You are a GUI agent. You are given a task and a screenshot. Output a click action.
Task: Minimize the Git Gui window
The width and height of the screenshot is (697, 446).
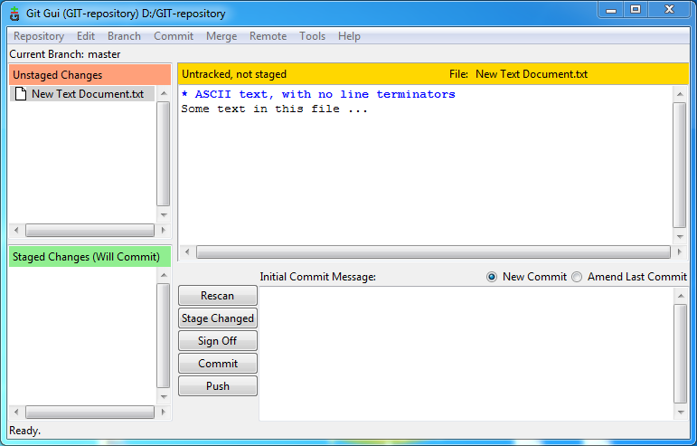point(611,10)
